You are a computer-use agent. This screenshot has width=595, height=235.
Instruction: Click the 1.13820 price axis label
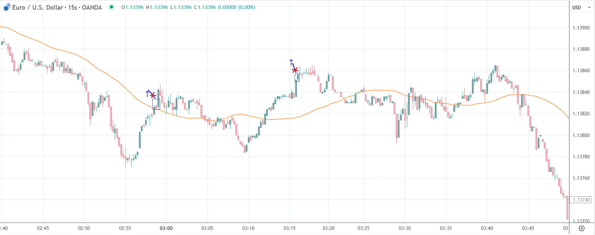pos(581,114)
